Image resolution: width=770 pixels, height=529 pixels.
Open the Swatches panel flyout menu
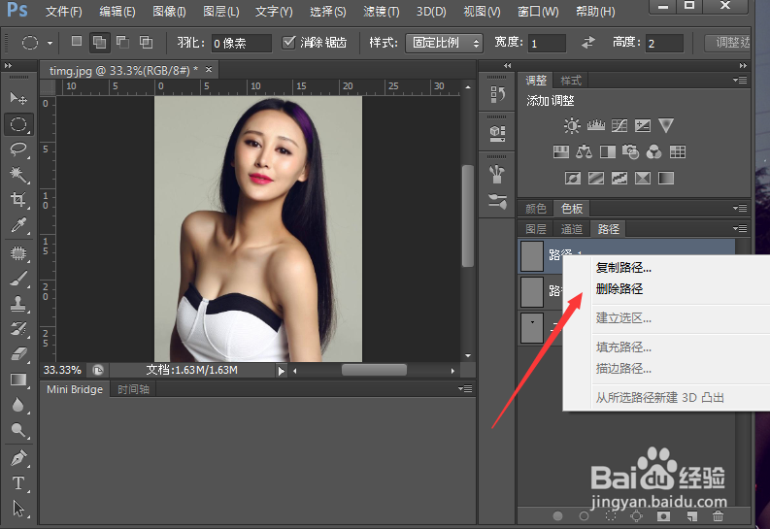coord(740,208)
